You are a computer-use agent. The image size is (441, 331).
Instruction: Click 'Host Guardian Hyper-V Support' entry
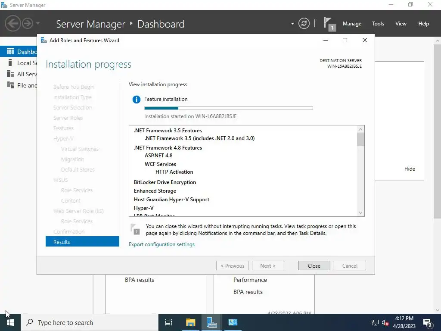click(171, 199)
